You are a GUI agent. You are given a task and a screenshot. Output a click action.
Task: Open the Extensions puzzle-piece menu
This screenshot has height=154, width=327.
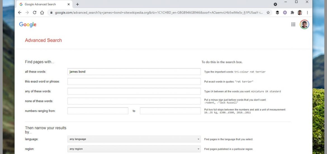click(292, 13)
